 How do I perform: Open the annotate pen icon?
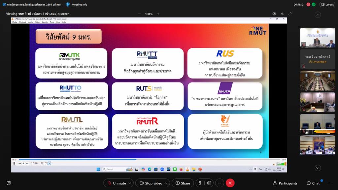pyautogui.click(x=282, y=14)
